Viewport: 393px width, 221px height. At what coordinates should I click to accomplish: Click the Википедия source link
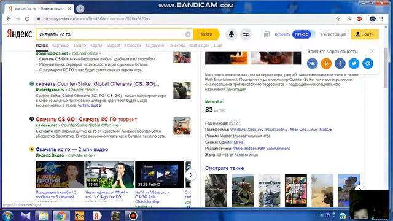(236, 90)
